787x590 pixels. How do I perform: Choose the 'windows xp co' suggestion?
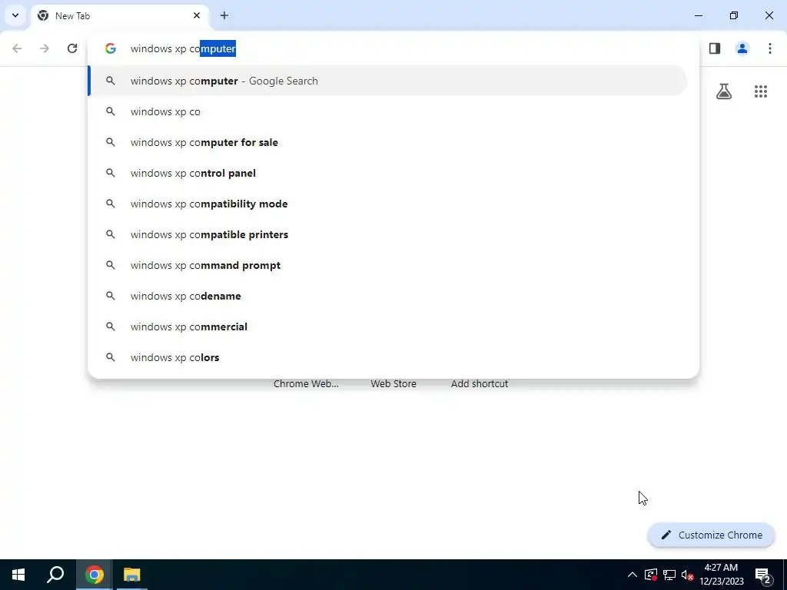pyautogui.click(x=387, y=111)
